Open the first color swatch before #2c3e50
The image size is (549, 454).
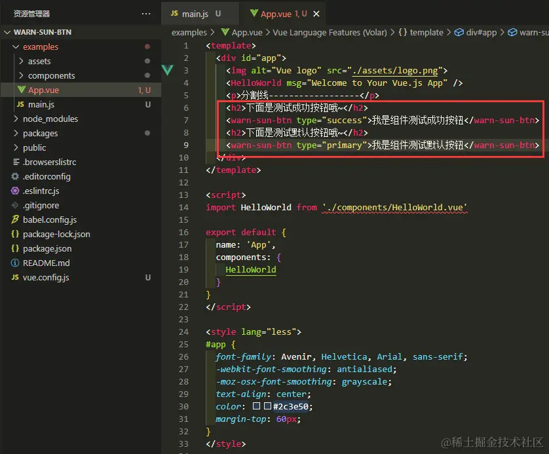tap(256, 406)
